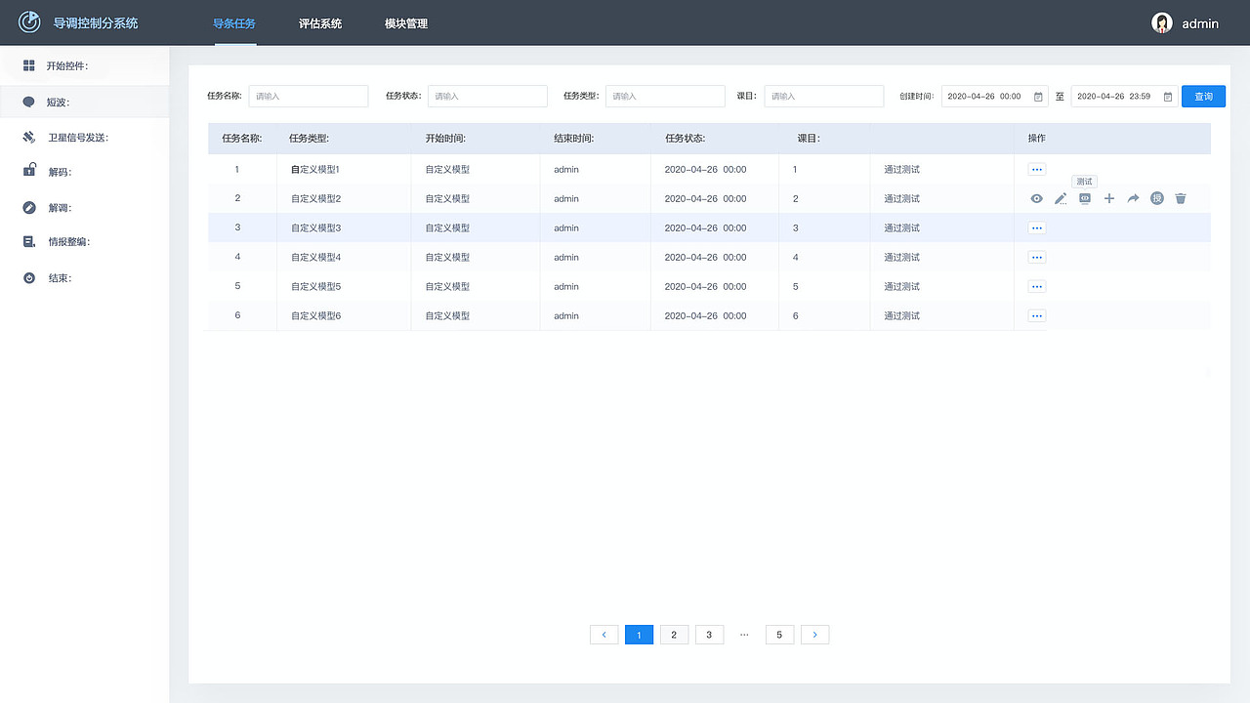
Task: Click the share arrow icon in row 2
Action: click(x=1133, y=198)
